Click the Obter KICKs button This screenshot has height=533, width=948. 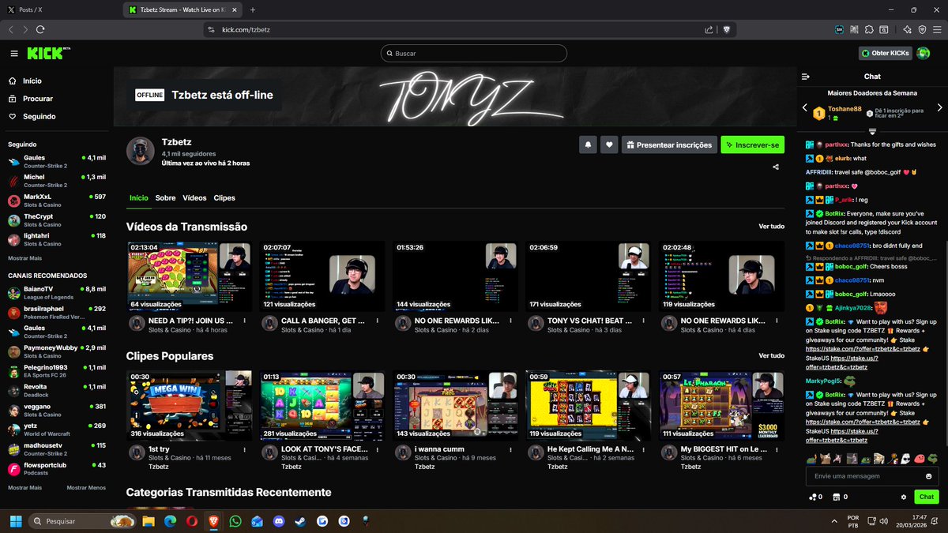pyautogui.click(x=886, y=53)
